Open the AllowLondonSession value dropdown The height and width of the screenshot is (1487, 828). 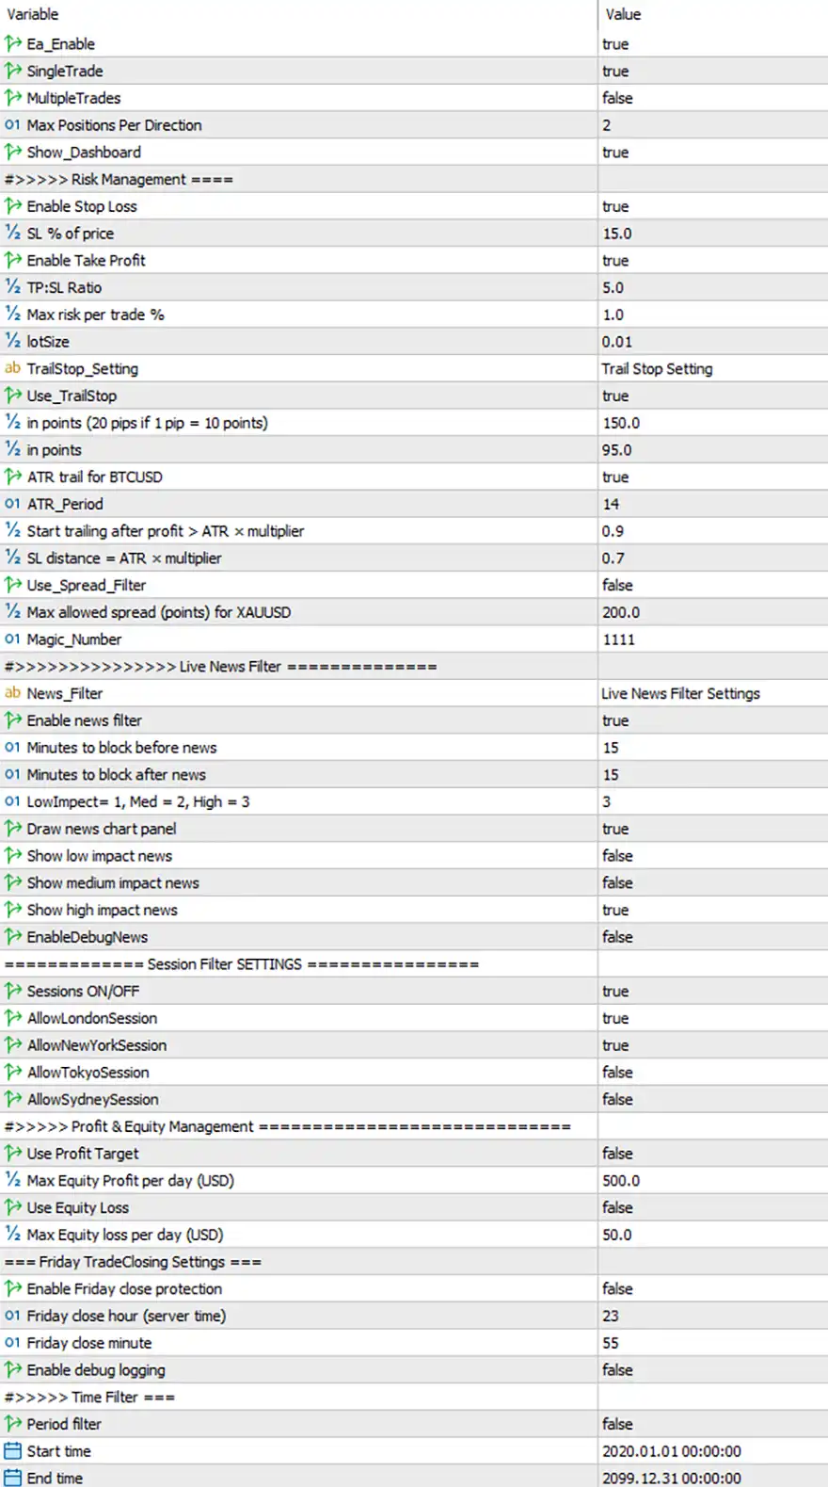coord(712,1018)
